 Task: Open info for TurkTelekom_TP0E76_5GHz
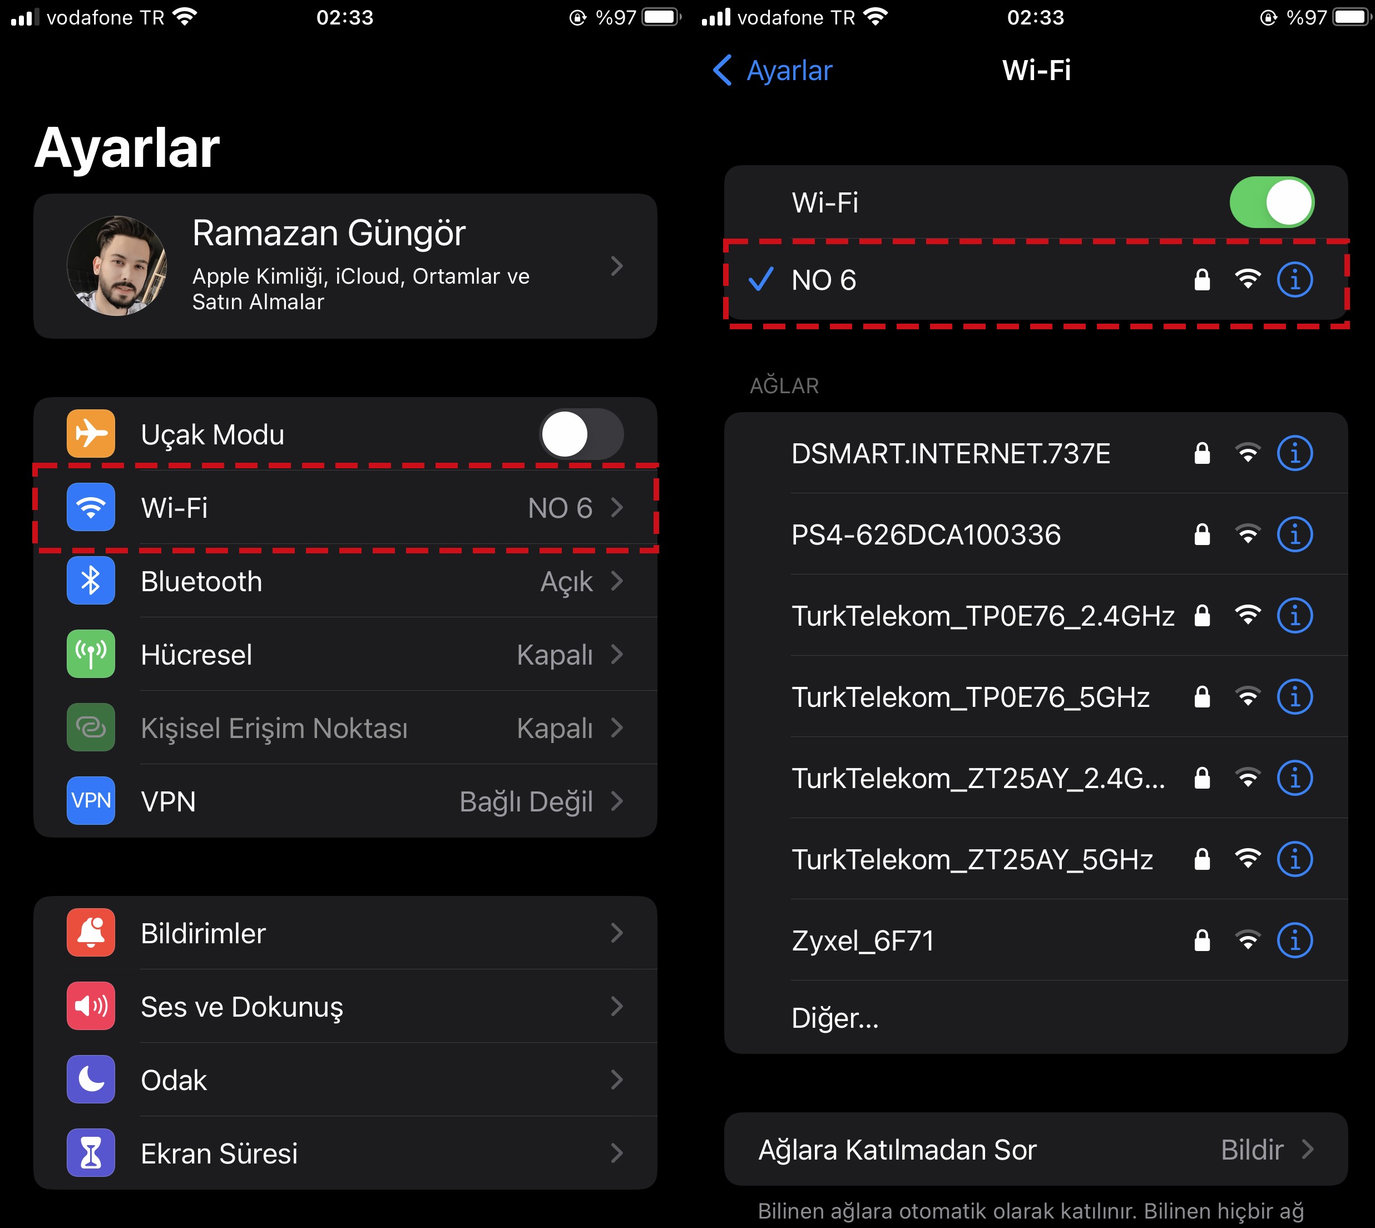[x=1295, y=697]
